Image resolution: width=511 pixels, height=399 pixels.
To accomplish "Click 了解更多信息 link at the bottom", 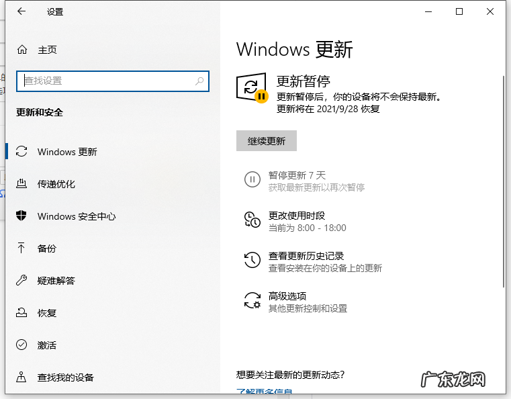I will (264, 391).
